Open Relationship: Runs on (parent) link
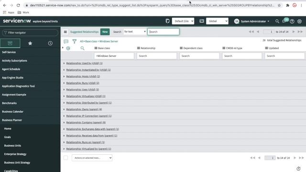The image size is (306, 172). click(86, 142)
